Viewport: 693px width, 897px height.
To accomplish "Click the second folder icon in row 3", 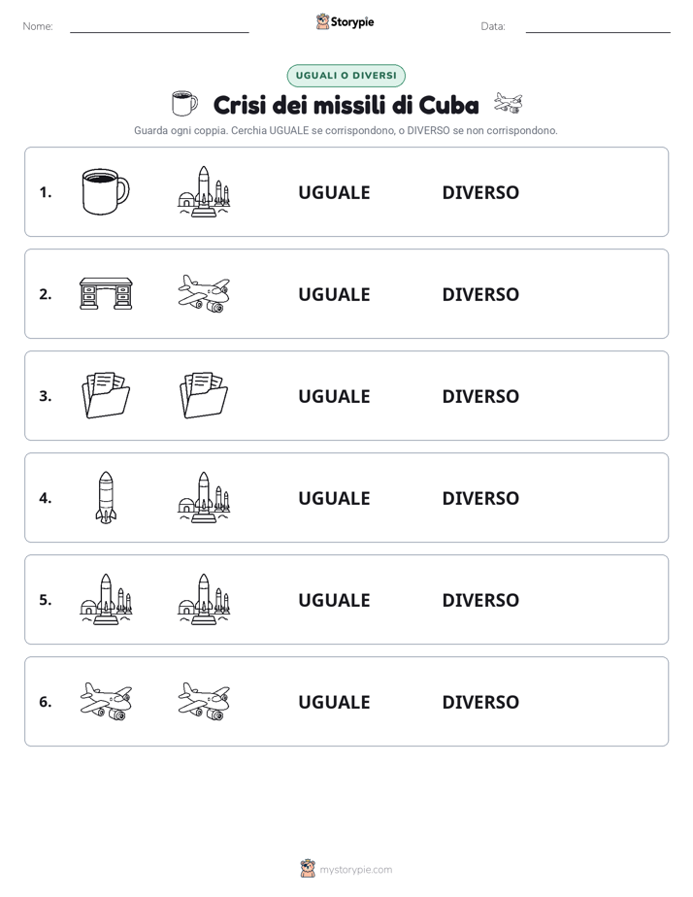I will (x=204, y=395).
